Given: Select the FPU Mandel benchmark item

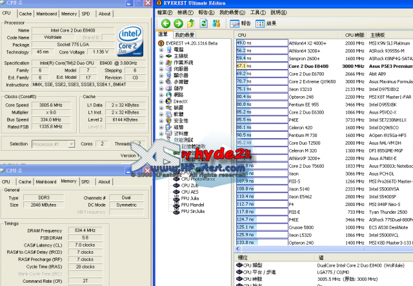Looking at the screenshot, I should coord(189,205).
